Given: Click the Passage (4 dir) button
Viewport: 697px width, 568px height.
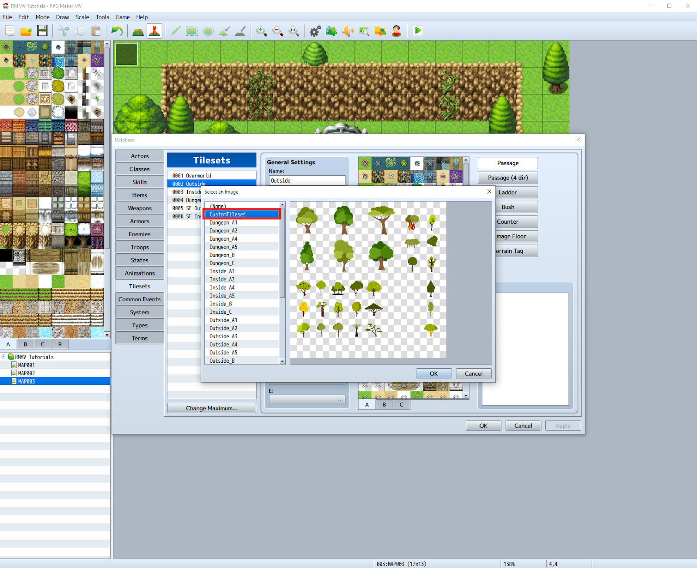Looking at the screenshot, I should 508,177.
